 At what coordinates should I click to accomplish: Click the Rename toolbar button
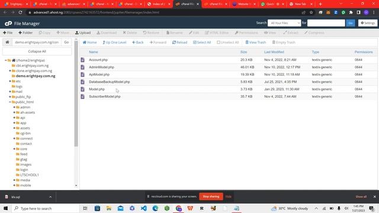point(174,33)
